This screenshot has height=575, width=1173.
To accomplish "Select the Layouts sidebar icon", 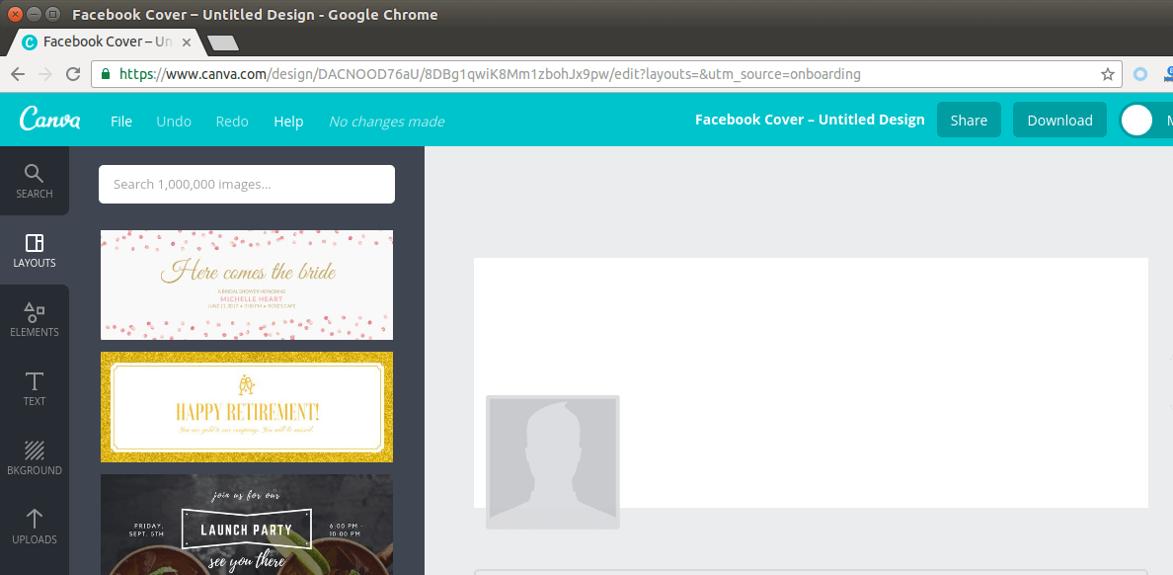I will pyautogui.click(x=35, y=250).
